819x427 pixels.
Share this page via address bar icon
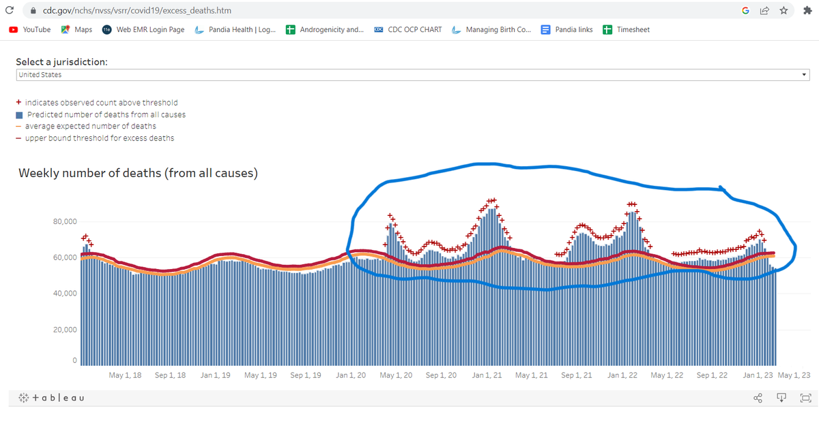point(765,11)
